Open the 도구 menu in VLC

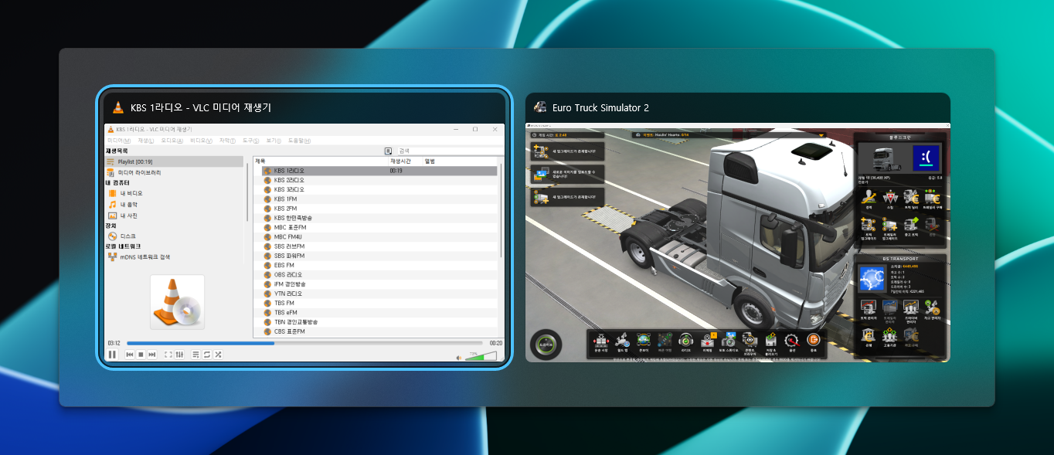250,141
